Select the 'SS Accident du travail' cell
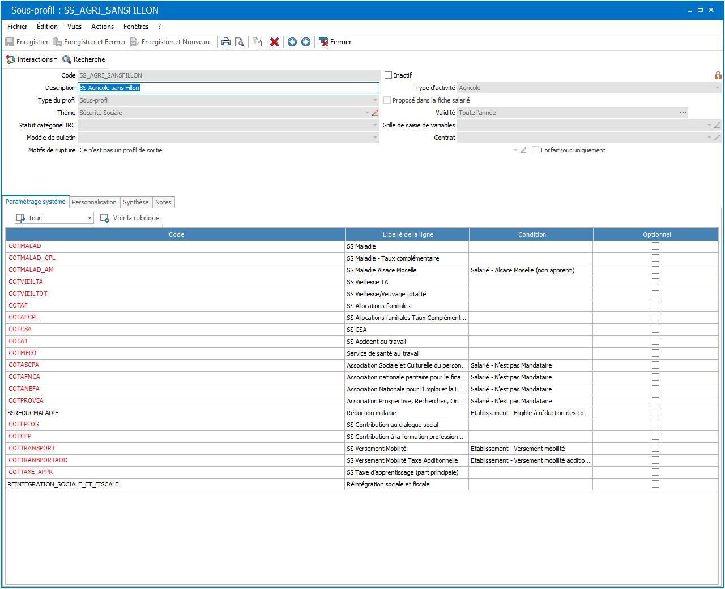 407,342
